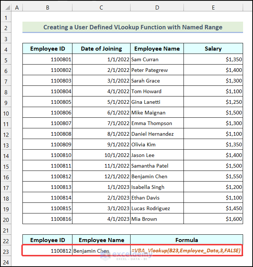
Task: Select cell containing Mike Maignan
Action: (157, 112)
